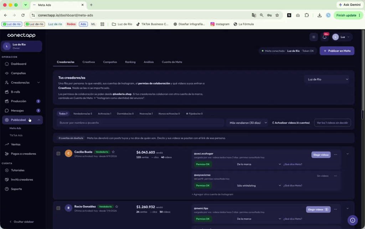Viewport: 365px width, 229px height.
Task: Click Agregar otra cuenta de Instagram link
Action: (212, 194)
